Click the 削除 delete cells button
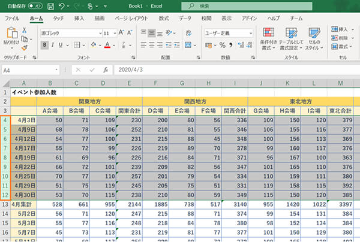This screenshot has width=360, height=242. (x=339, y=37)
